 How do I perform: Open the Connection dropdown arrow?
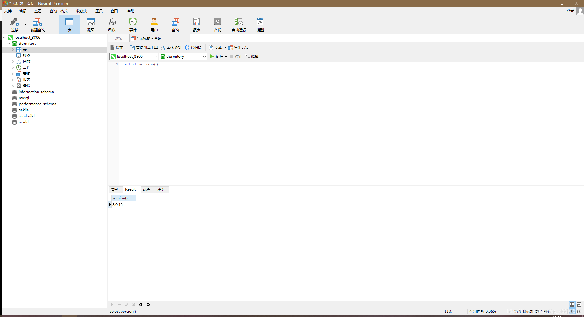pos(25,25)
